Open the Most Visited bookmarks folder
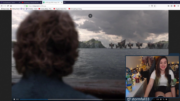This screenshot has height=101, width=180. point(5,9)
